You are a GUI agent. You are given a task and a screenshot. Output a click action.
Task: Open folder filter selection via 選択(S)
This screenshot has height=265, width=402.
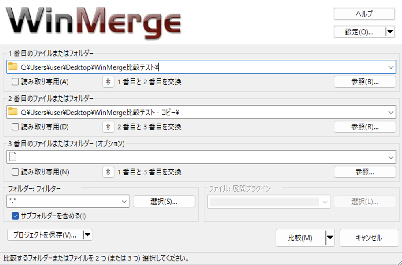(164, 201)
